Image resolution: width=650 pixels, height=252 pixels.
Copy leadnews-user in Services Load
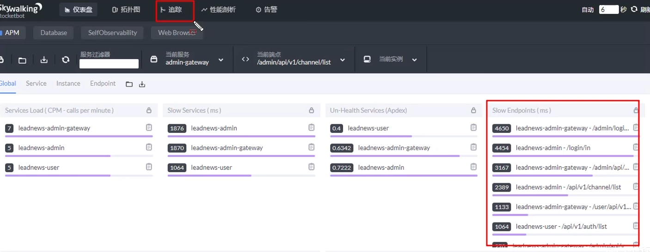(x=149, y=167)
